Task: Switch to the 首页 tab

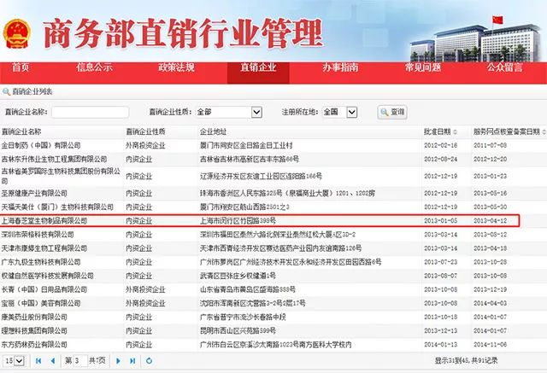Action: coord(21,67)
